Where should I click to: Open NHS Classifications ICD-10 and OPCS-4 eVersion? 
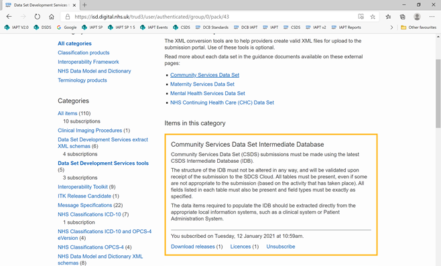click(105, 235)
